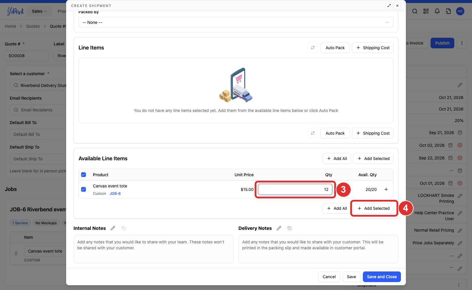
Task: Edit Delivery Notes with pencil icon
Action: point(279,228)
